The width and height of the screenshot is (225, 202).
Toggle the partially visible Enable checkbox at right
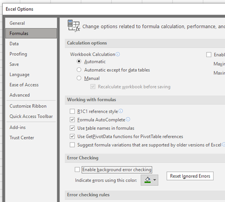coord(209,54)
